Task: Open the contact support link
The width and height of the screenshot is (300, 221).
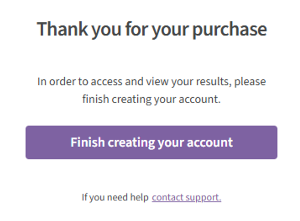Action: pyautogui.click(x=187, y=197)
